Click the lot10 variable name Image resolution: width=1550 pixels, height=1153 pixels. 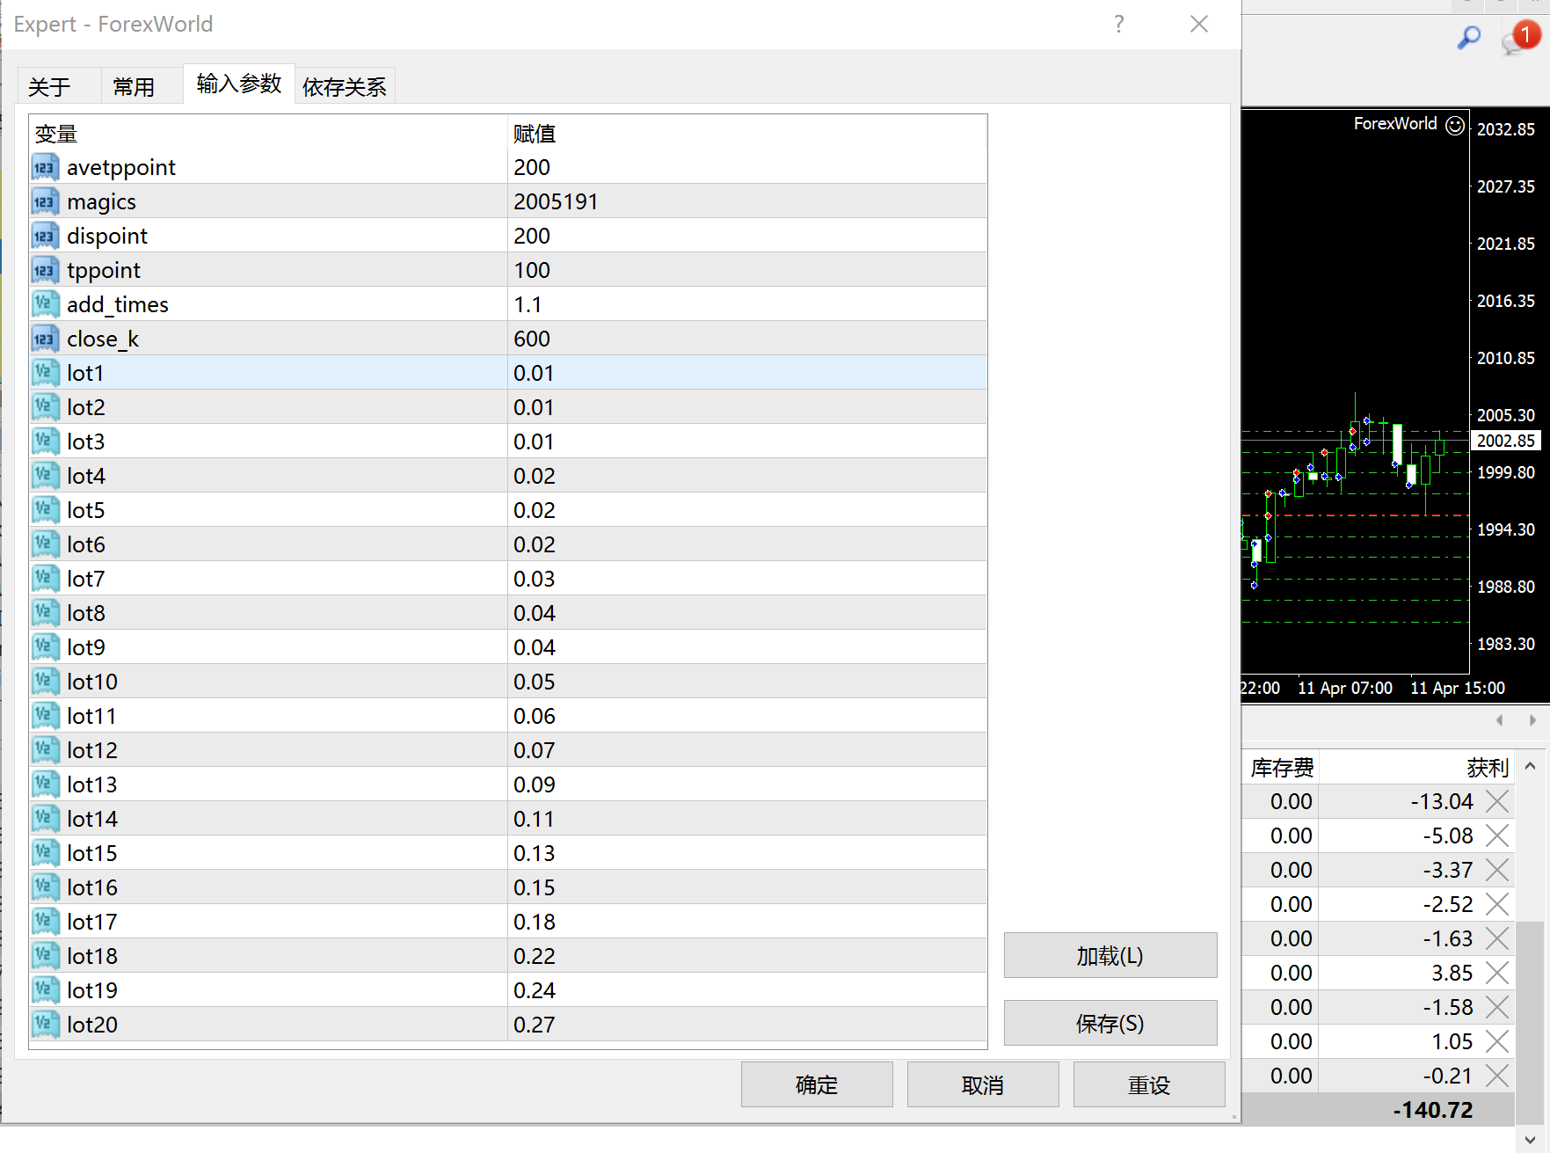tap(92, 682)
